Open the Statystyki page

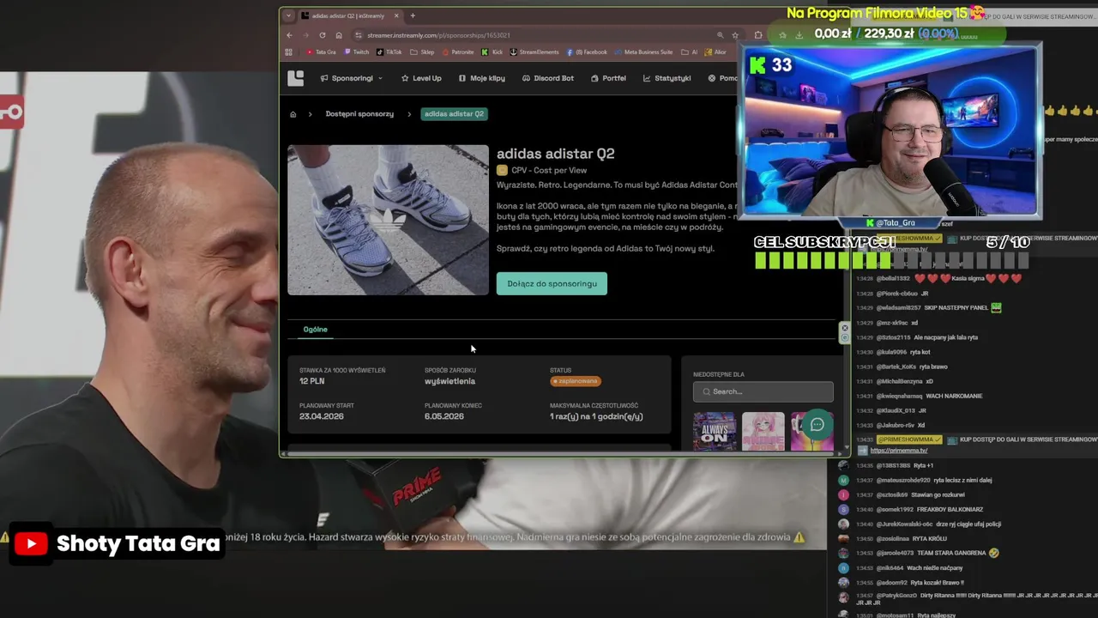(x=667, y=78)
